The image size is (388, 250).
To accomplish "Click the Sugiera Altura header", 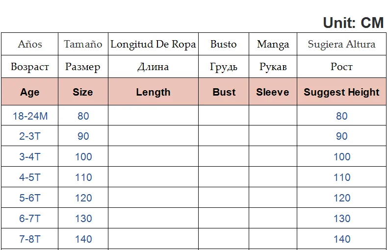I will click(341, 44).
